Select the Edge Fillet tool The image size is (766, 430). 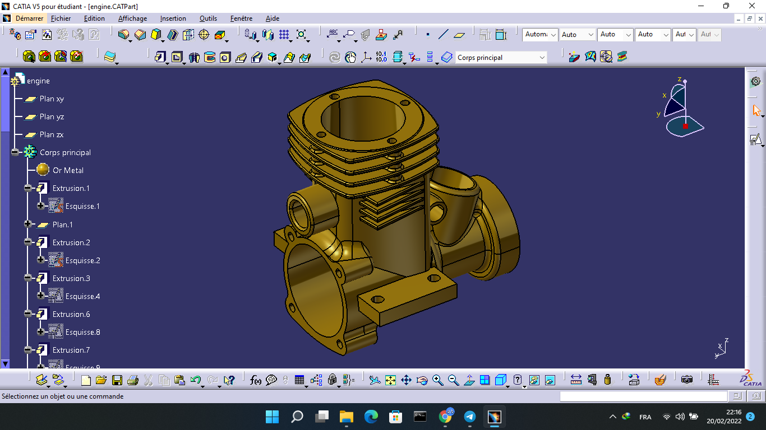pos(124,35)
